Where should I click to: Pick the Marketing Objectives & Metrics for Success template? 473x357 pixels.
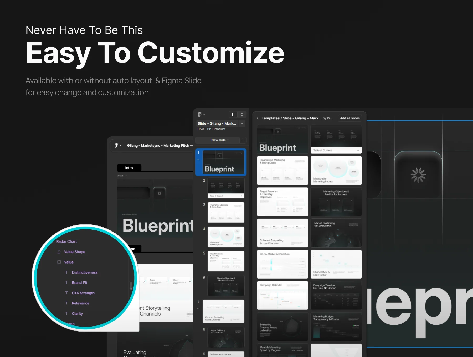[336, 202]
